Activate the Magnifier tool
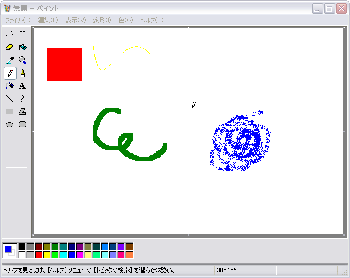Viewport: 350px width, 278px height. tap(22, 60)
